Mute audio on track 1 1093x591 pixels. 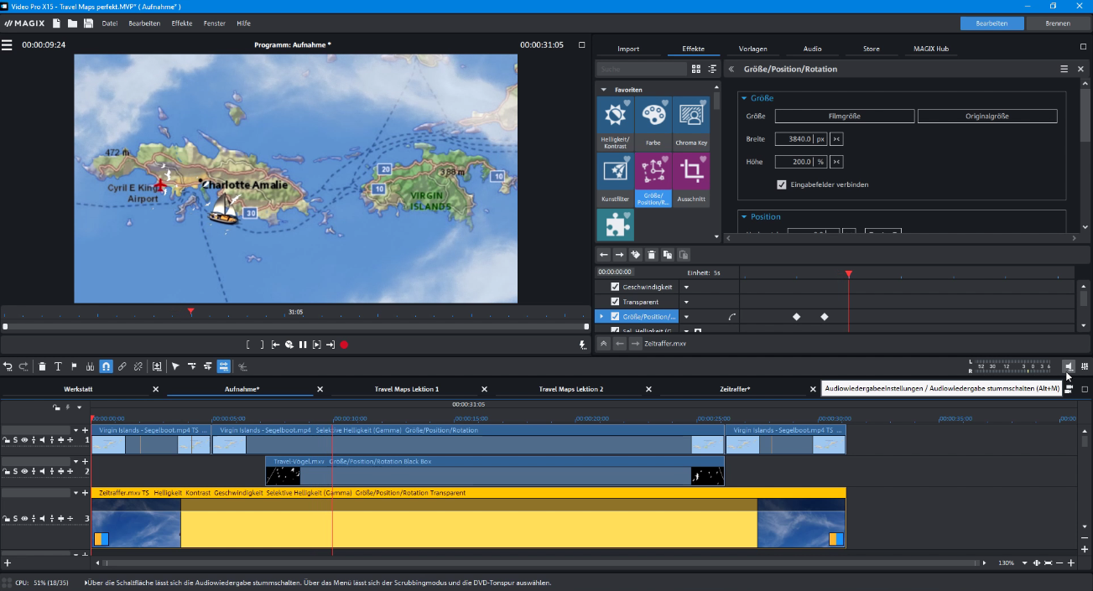tap(42, 439)
